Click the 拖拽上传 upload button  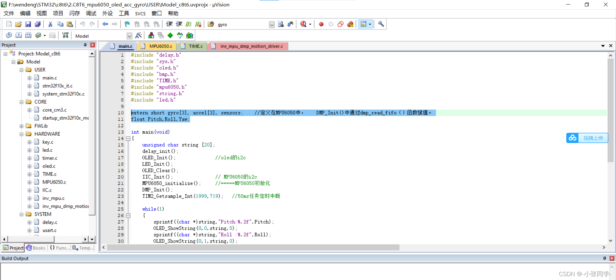pos(587,138)
